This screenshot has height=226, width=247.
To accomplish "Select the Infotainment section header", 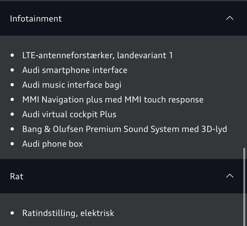I will (36, 18).
